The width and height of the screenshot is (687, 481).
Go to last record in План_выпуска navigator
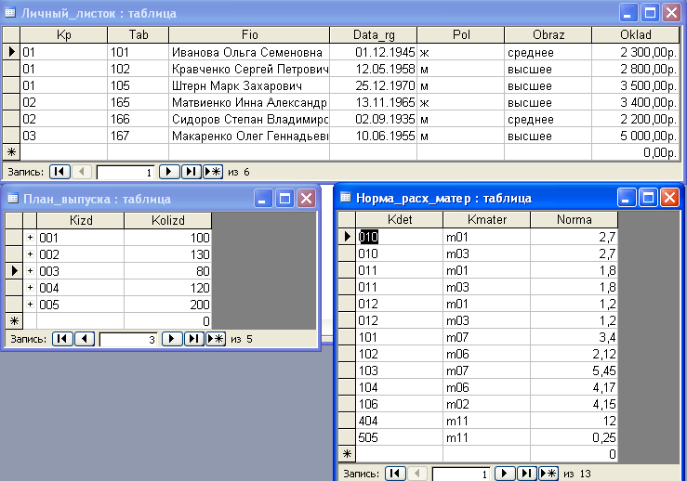tap(193, 339)
